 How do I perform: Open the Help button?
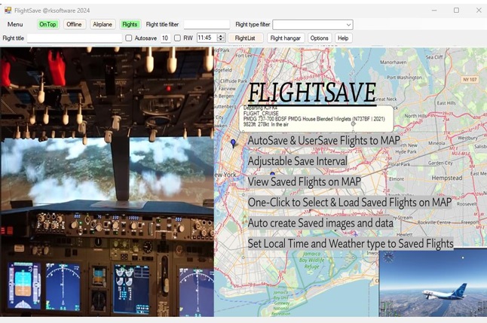343,38
